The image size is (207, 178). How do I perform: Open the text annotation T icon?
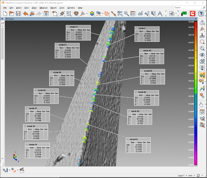pyautogui.click(x=201, y=13)
